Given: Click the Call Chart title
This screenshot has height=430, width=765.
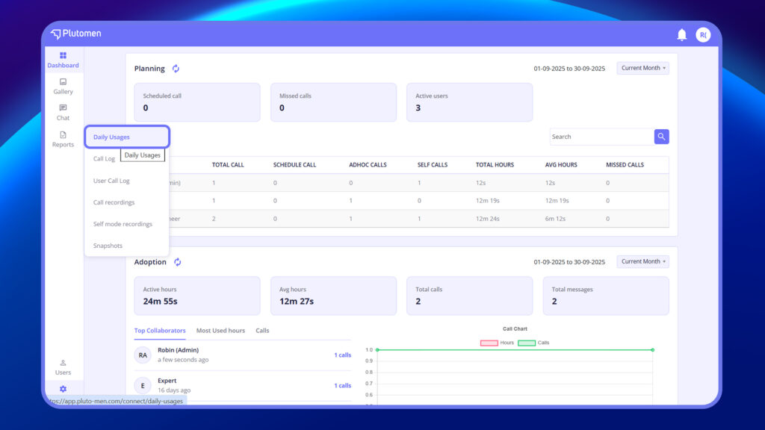Looking at the screenshot, I should coord(515,329).
